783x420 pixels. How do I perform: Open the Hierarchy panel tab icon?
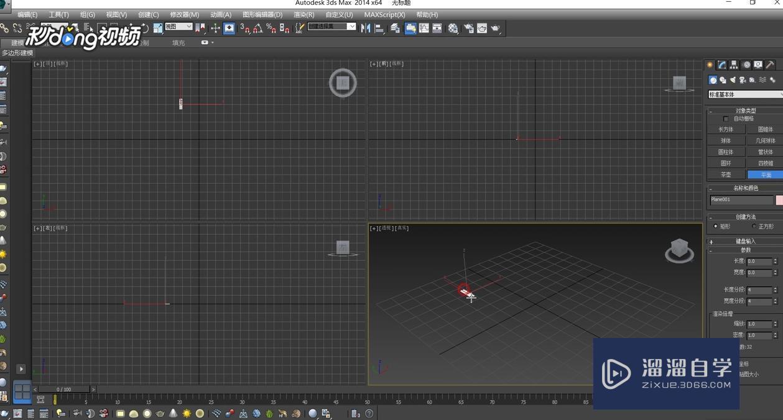pos(734,65)
